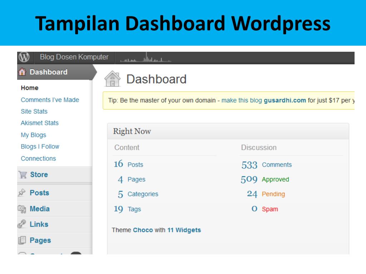The width and height of the screenshot is (366, 274).
Task: Open Blogs I Follow
Action: pyautogui.click(x=40, y=147)
